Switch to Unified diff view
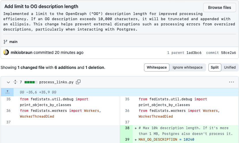The width and height of the screenshot is (239, 143). [230, 67]
